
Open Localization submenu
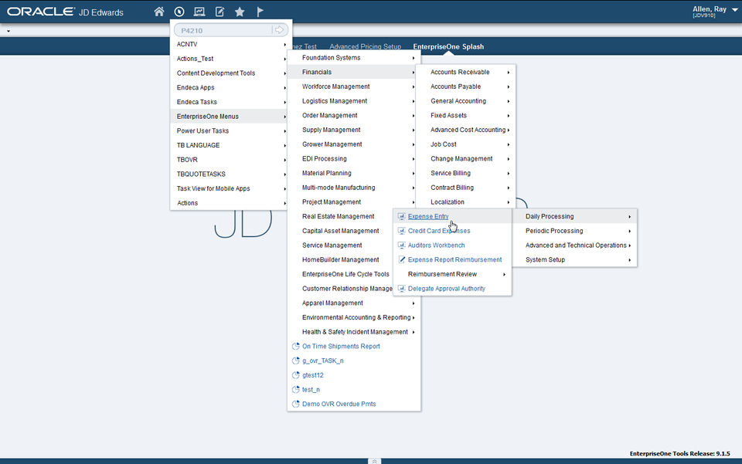(x=465, y=202)
